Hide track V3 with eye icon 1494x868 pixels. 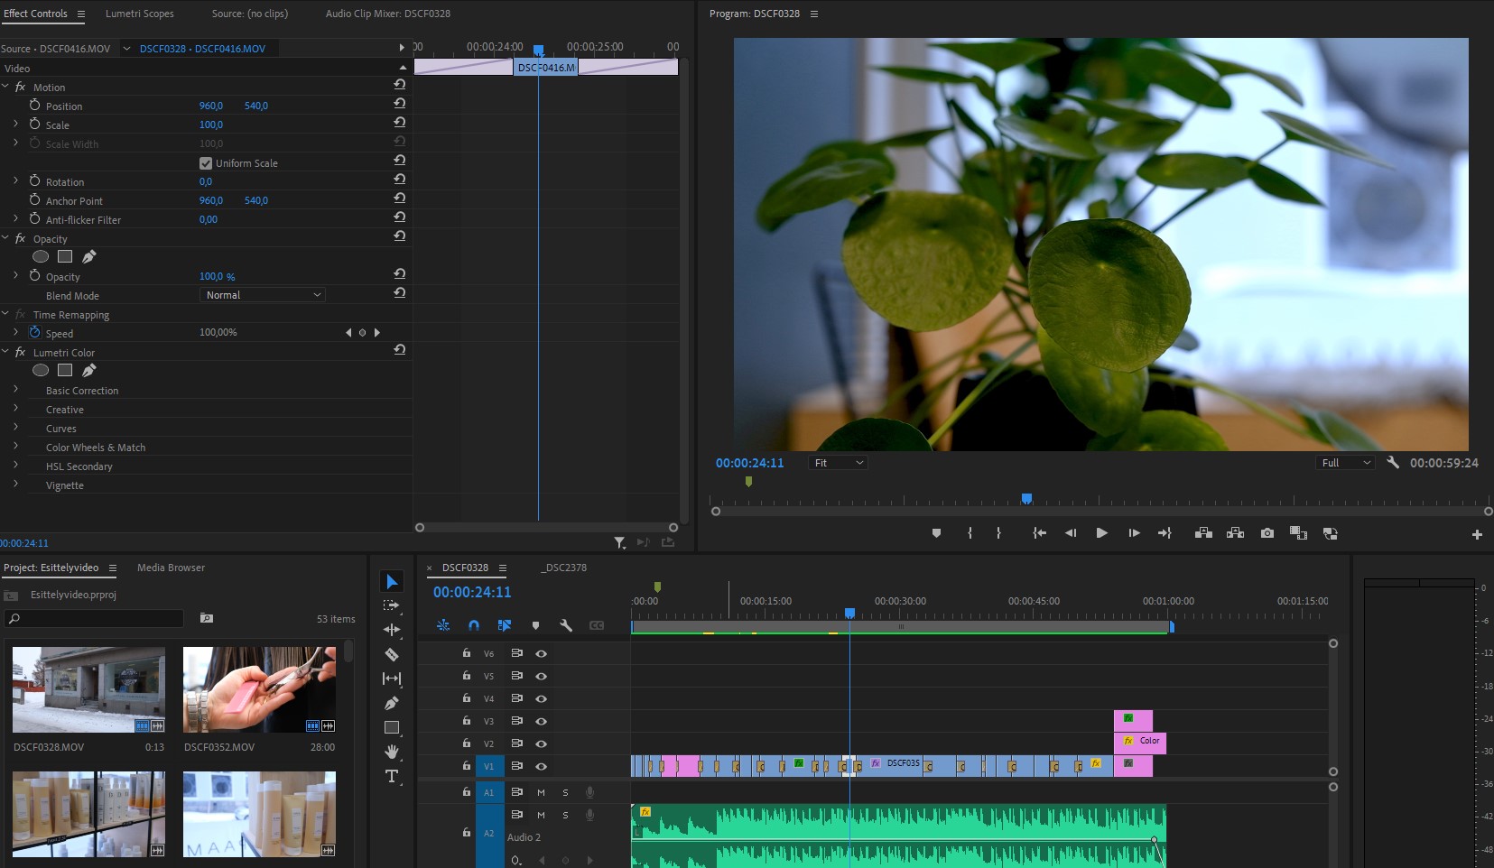point(542,721)
